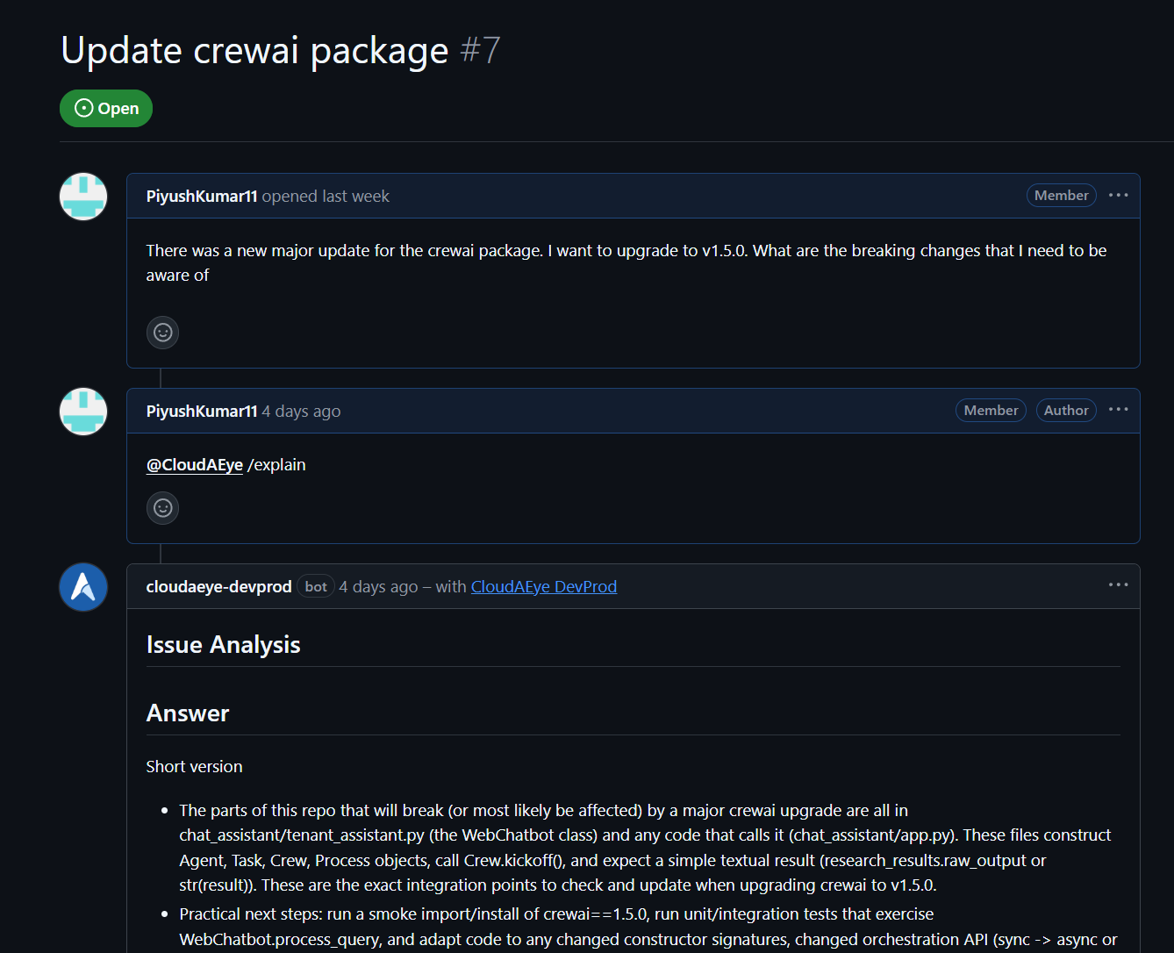Click the issue title 'Update crewai package'
The image size is (1174, 953).
[x=254, y=51]
